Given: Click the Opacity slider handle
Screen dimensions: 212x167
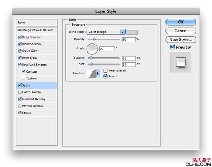Looking at the screenshot, I should (94, 39).
